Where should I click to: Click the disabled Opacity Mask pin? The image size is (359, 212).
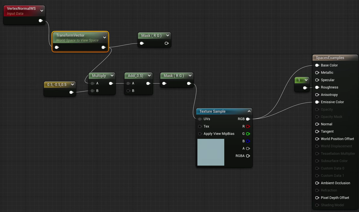(317, 117)
